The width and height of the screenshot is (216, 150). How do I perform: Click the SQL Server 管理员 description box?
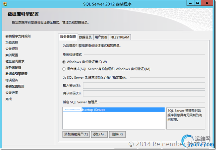(x=185, y=119)
